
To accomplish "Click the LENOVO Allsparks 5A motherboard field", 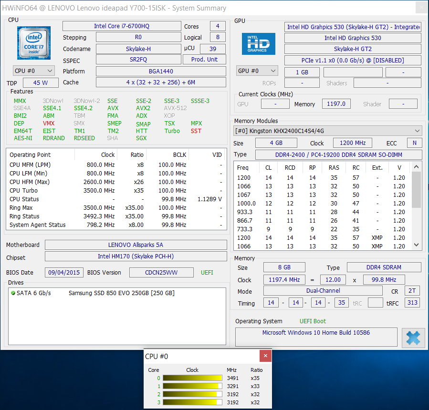I will [x=136, y=245].
